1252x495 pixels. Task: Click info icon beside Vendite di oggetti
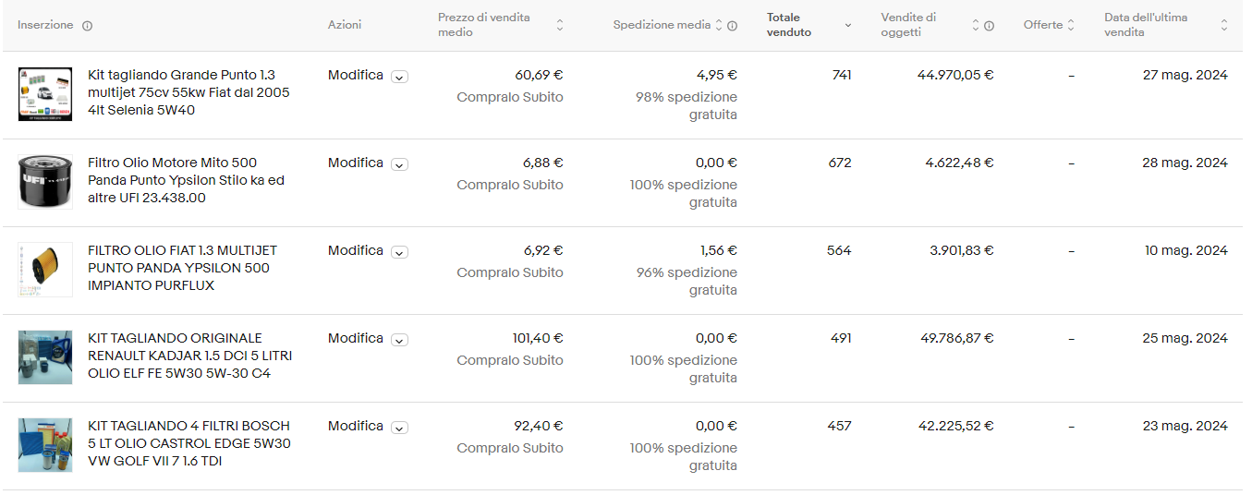point(989,26)
